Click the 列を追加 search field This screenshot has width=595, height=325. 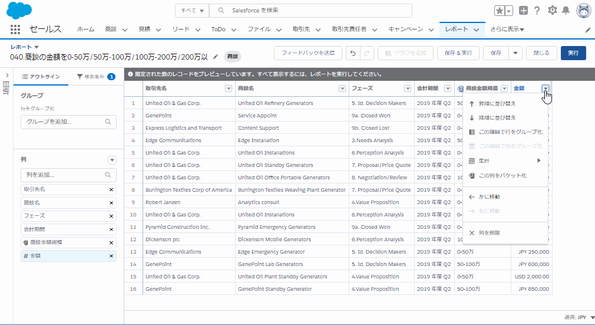click(x=68, y=175)
